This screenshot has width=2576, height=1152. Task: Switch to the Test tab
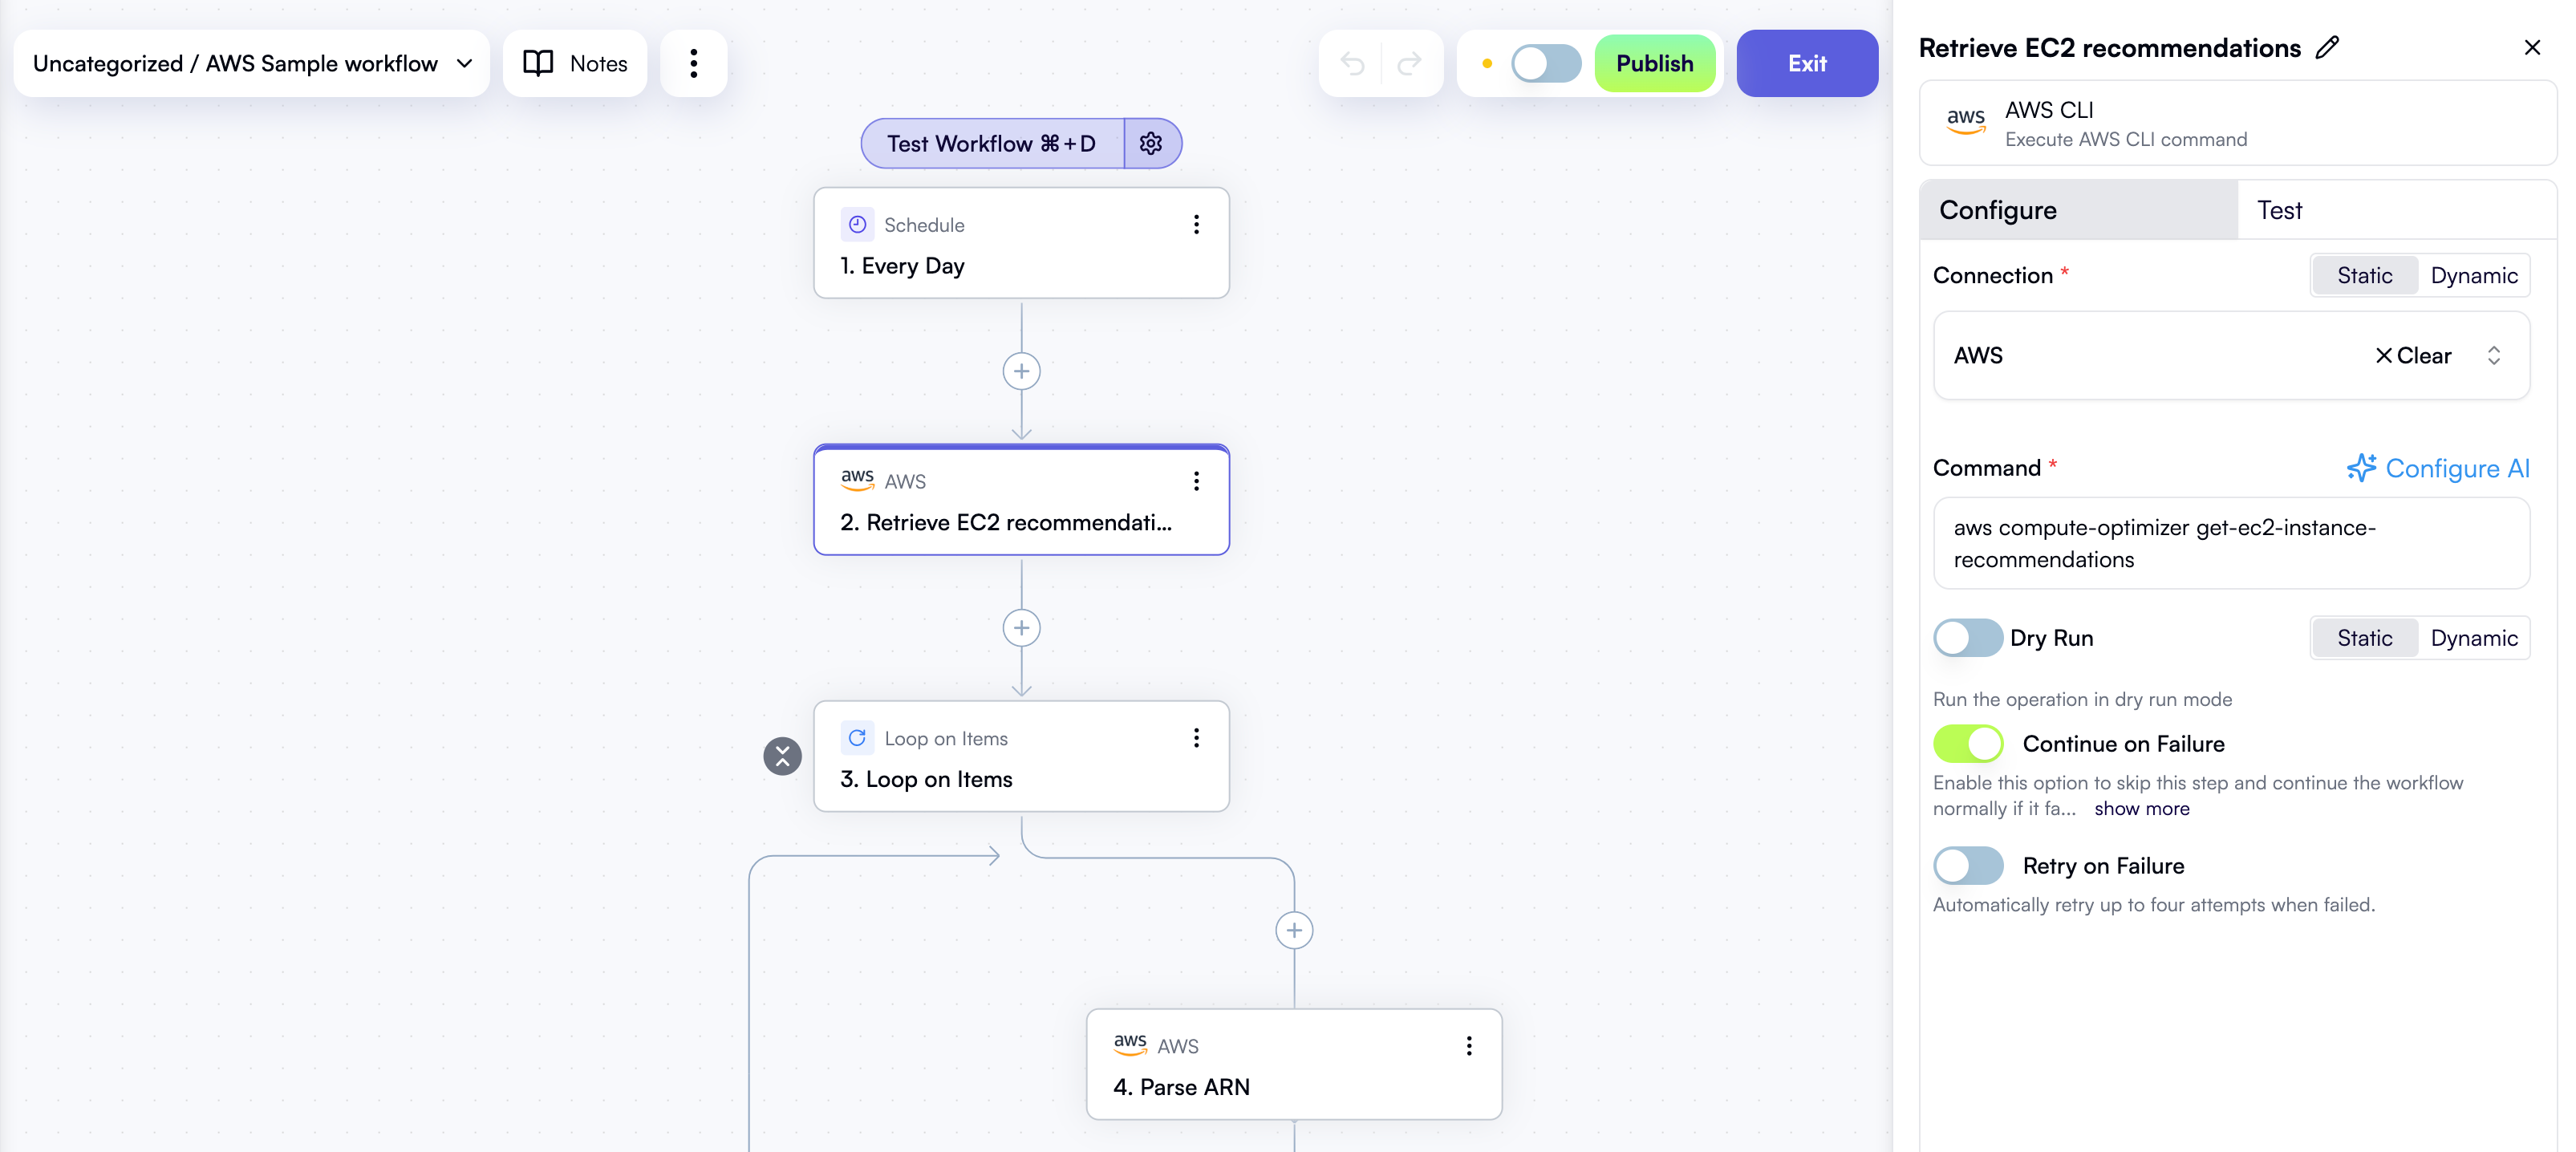2280,210
